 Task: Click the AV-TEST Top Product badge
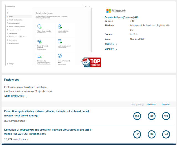[x=91, y=62]
